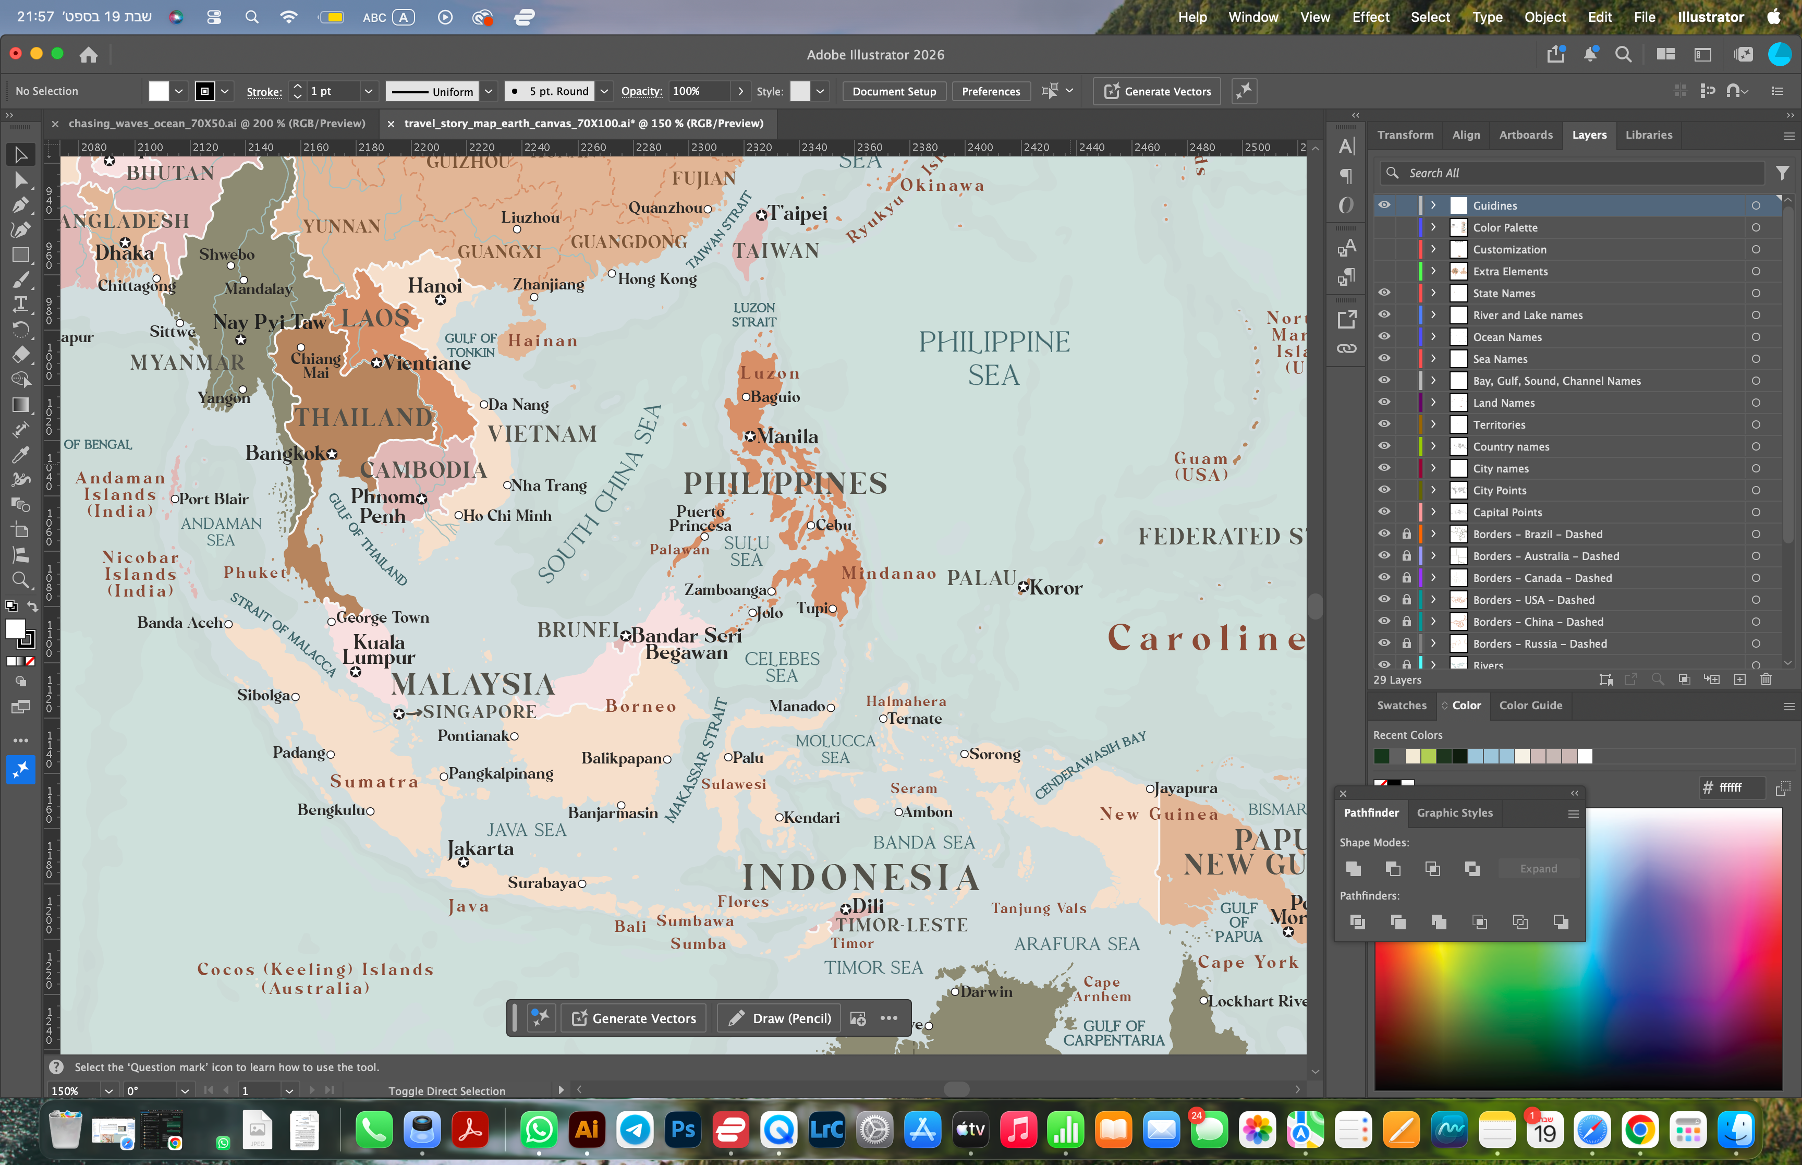The width and height of the screenshot is (1802, 1165).
Task: Toggle visibility of the City names layer
Action: tap(1384, 468)
